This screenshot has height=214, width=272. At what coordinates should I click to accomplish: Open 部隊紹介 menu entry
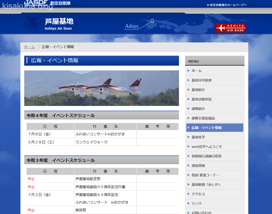[x=198, y=109]
